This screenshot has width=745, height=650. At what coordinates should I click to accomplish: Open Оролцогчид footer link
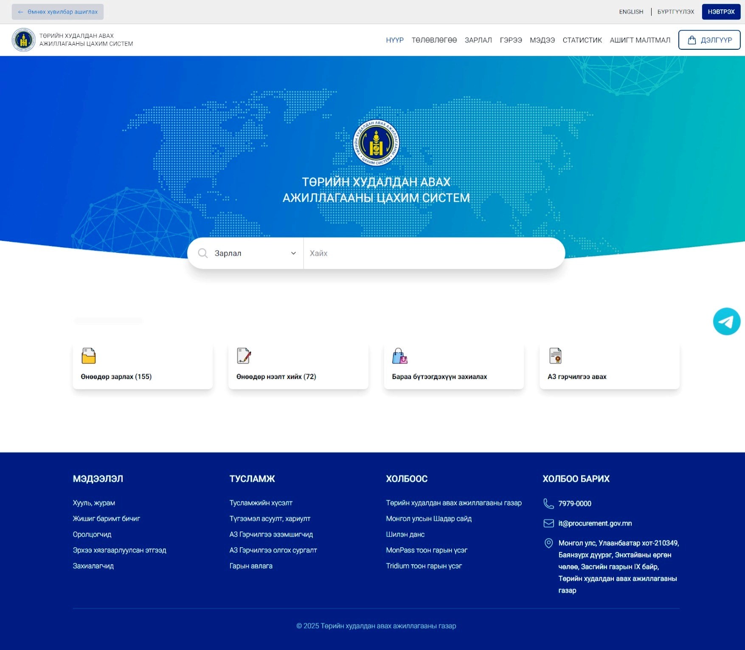tap(92, 534)
